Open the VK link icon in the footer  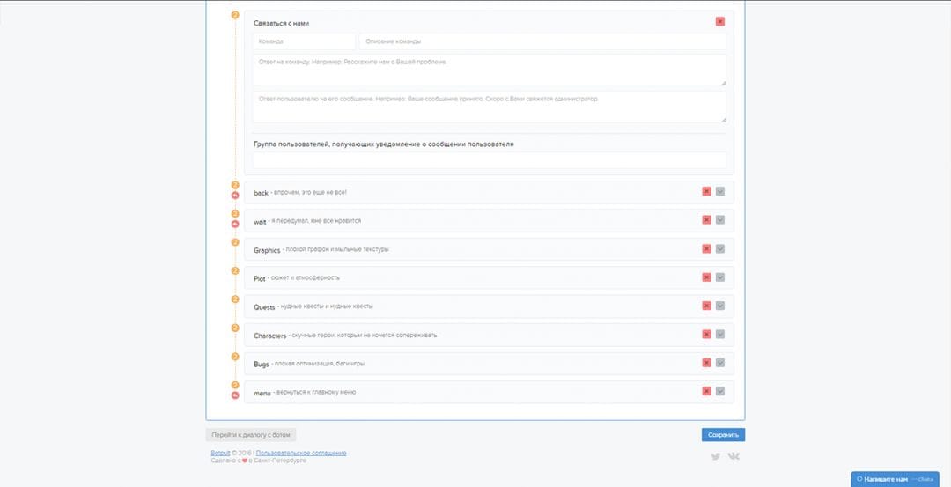point(734,456)
